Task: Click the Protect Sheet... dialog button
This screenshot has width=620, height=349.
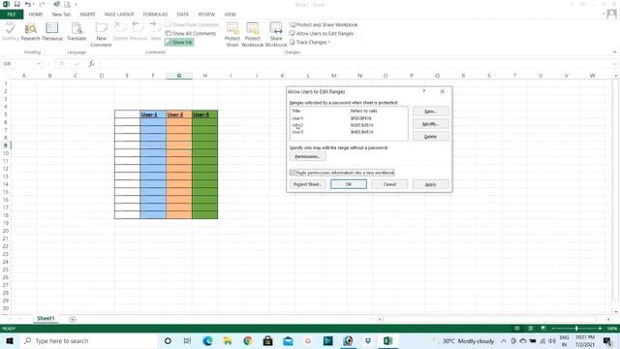Action: coord(308,184)
